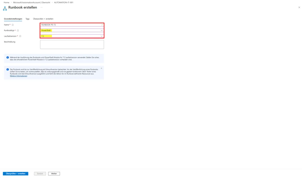302x178 pixels.
Task: Click the Zurück button
Action: tap(40, 174)
